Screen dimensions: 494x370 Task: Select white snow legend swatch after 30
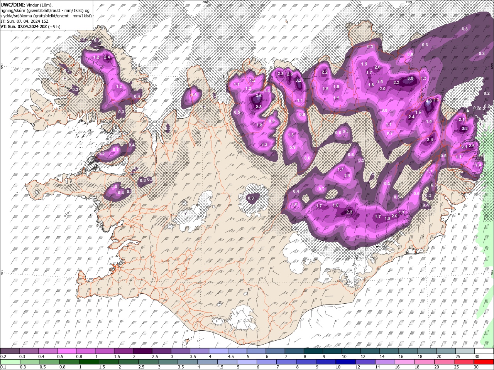pyautogui.click(x=484, y=351)
